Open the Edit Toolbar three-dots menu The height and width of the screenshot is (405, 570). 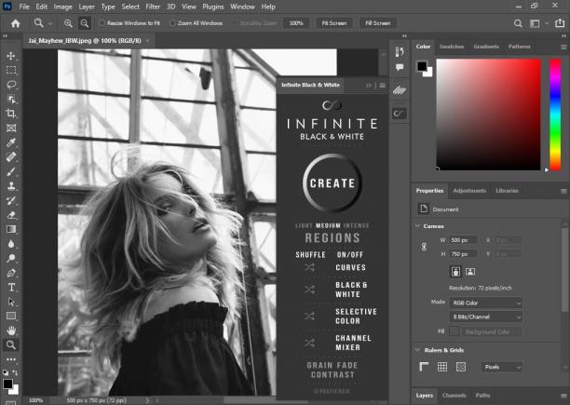coord(11,359)
